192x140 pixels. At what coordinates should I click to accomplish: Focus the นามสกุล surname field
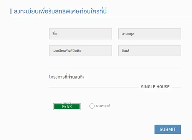pyautogui.click(x=150, y=34)
